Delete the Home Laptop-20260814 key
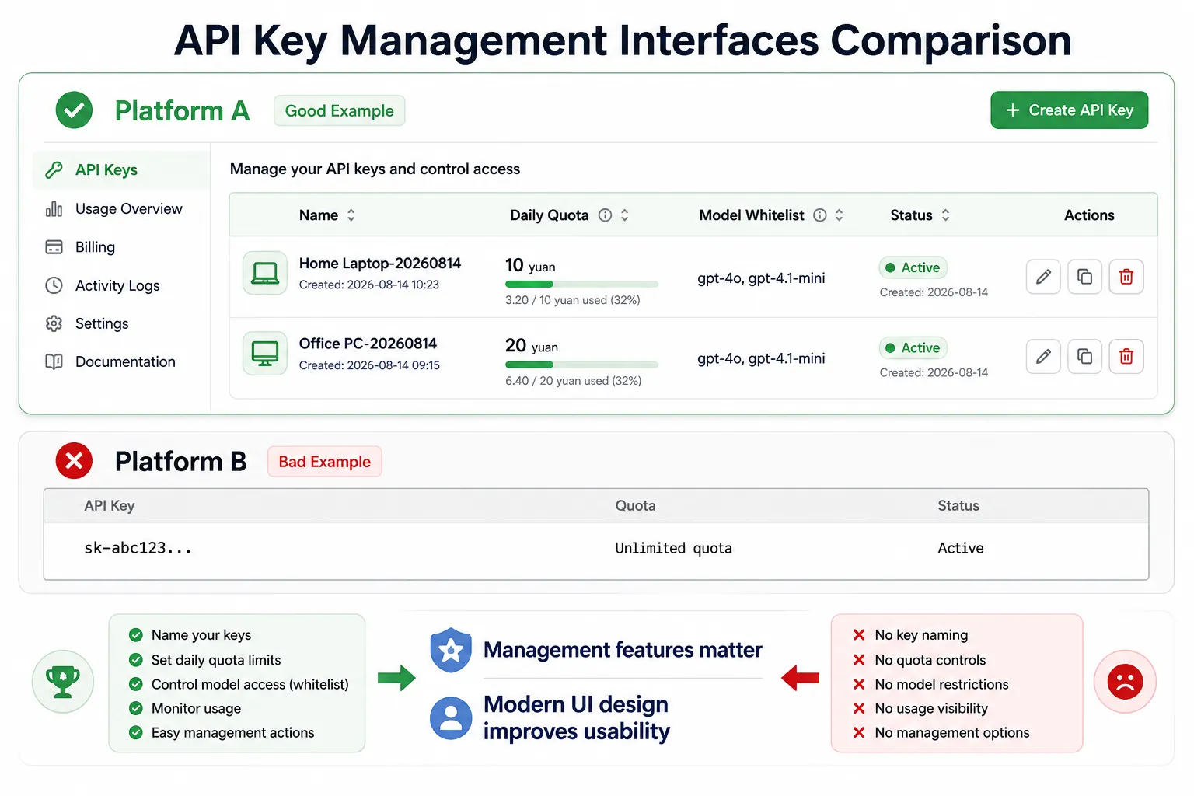Viewport: 1194px width, 796px height. [x=1126, y=277]
